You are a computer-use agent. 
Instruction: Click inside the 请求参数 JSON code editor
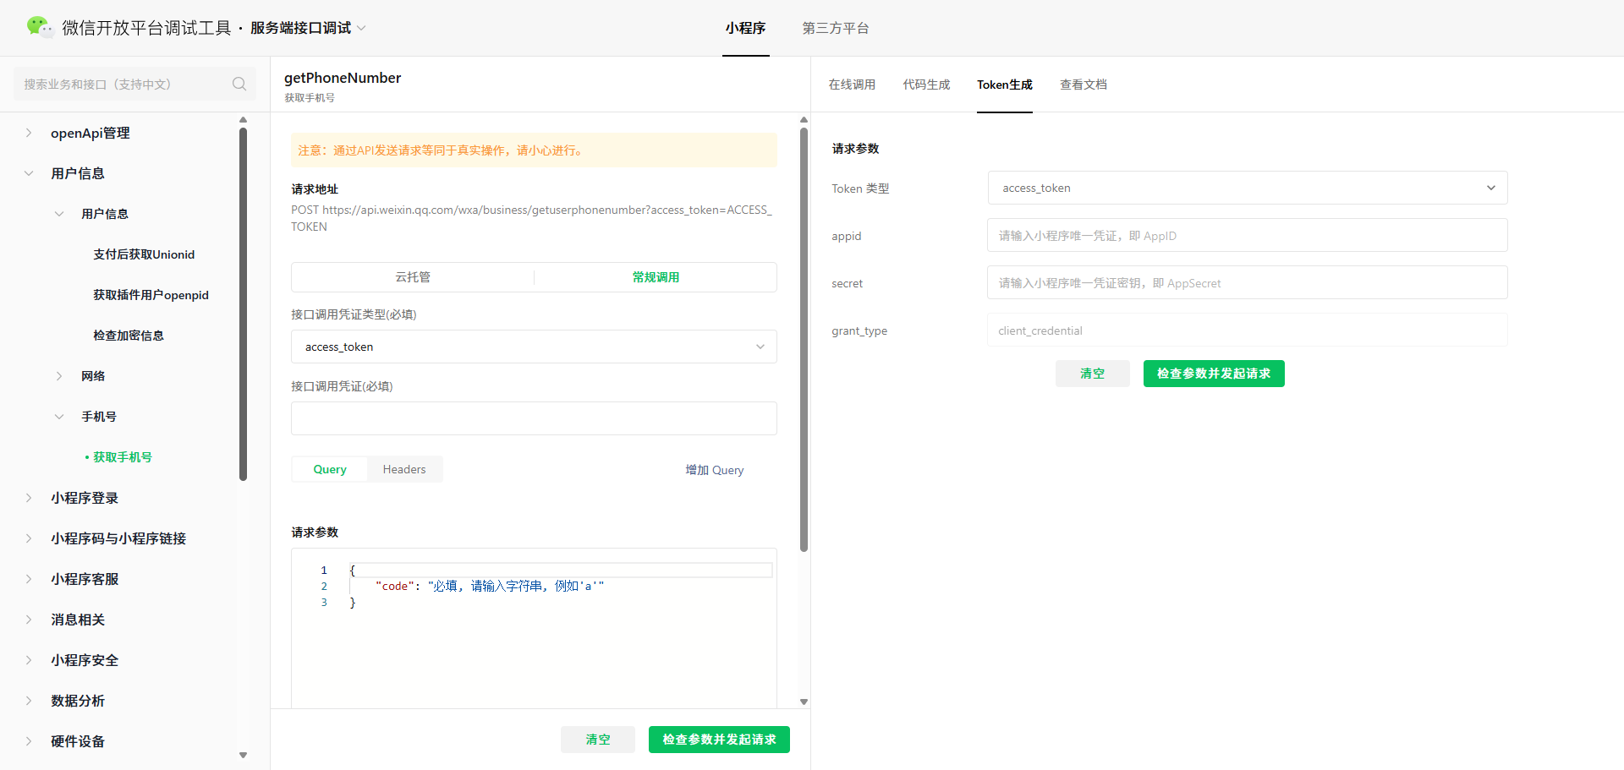coord(534,628)
